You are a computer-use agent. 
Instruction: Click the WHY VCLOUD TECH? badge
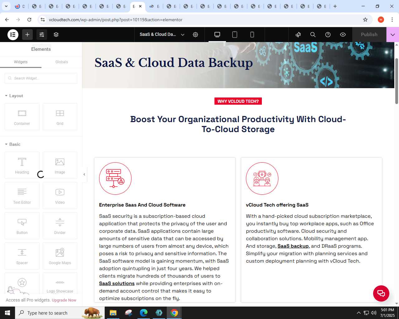pyautogui.click(x=238, y=101)
